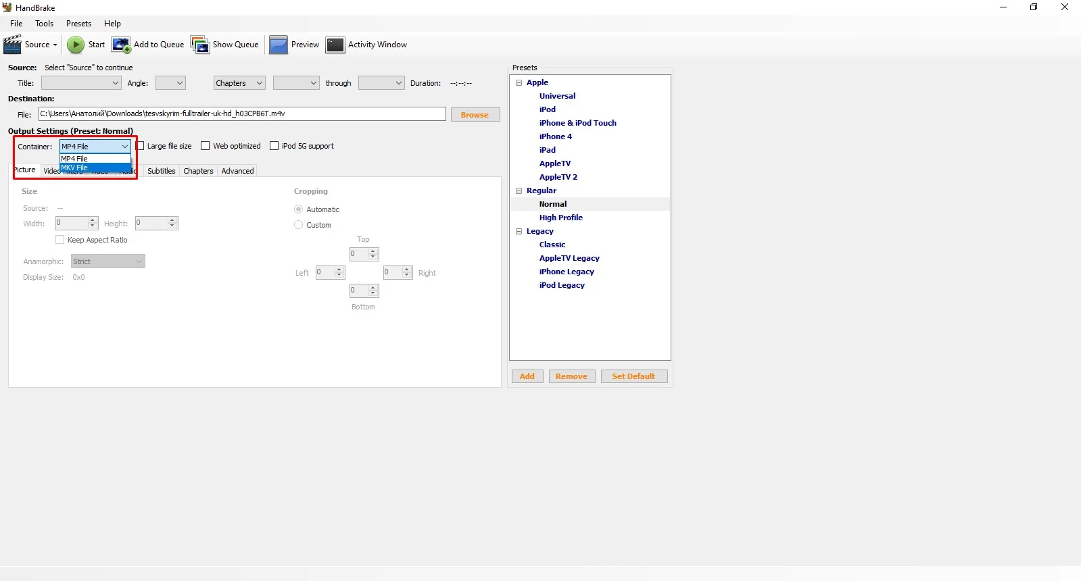Select the iPhone 4 preset
This screenshot has height=581, width=1081.
pos(556,136)
